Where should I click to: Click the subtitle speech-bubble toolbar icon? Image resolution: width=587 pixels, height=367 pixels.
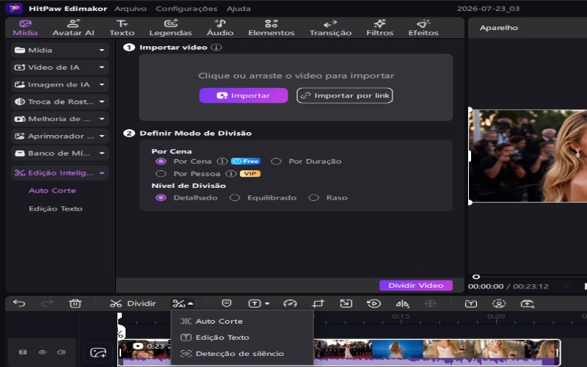tap(227, 303)
